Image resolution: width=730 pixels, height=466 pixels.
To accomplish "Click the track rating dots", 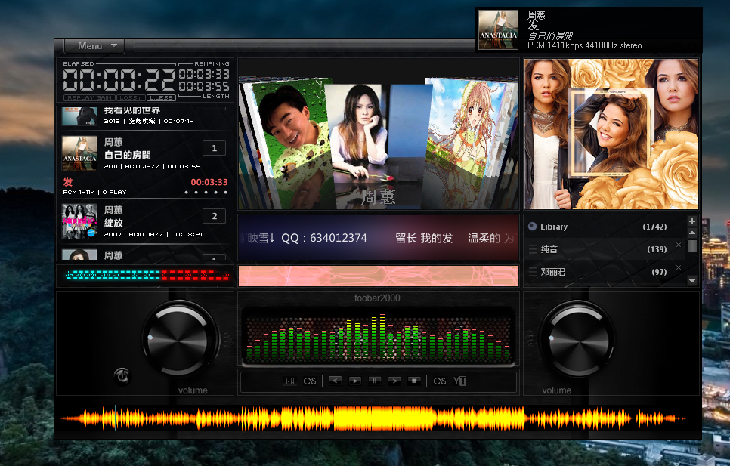I will (x=206, y=192).
